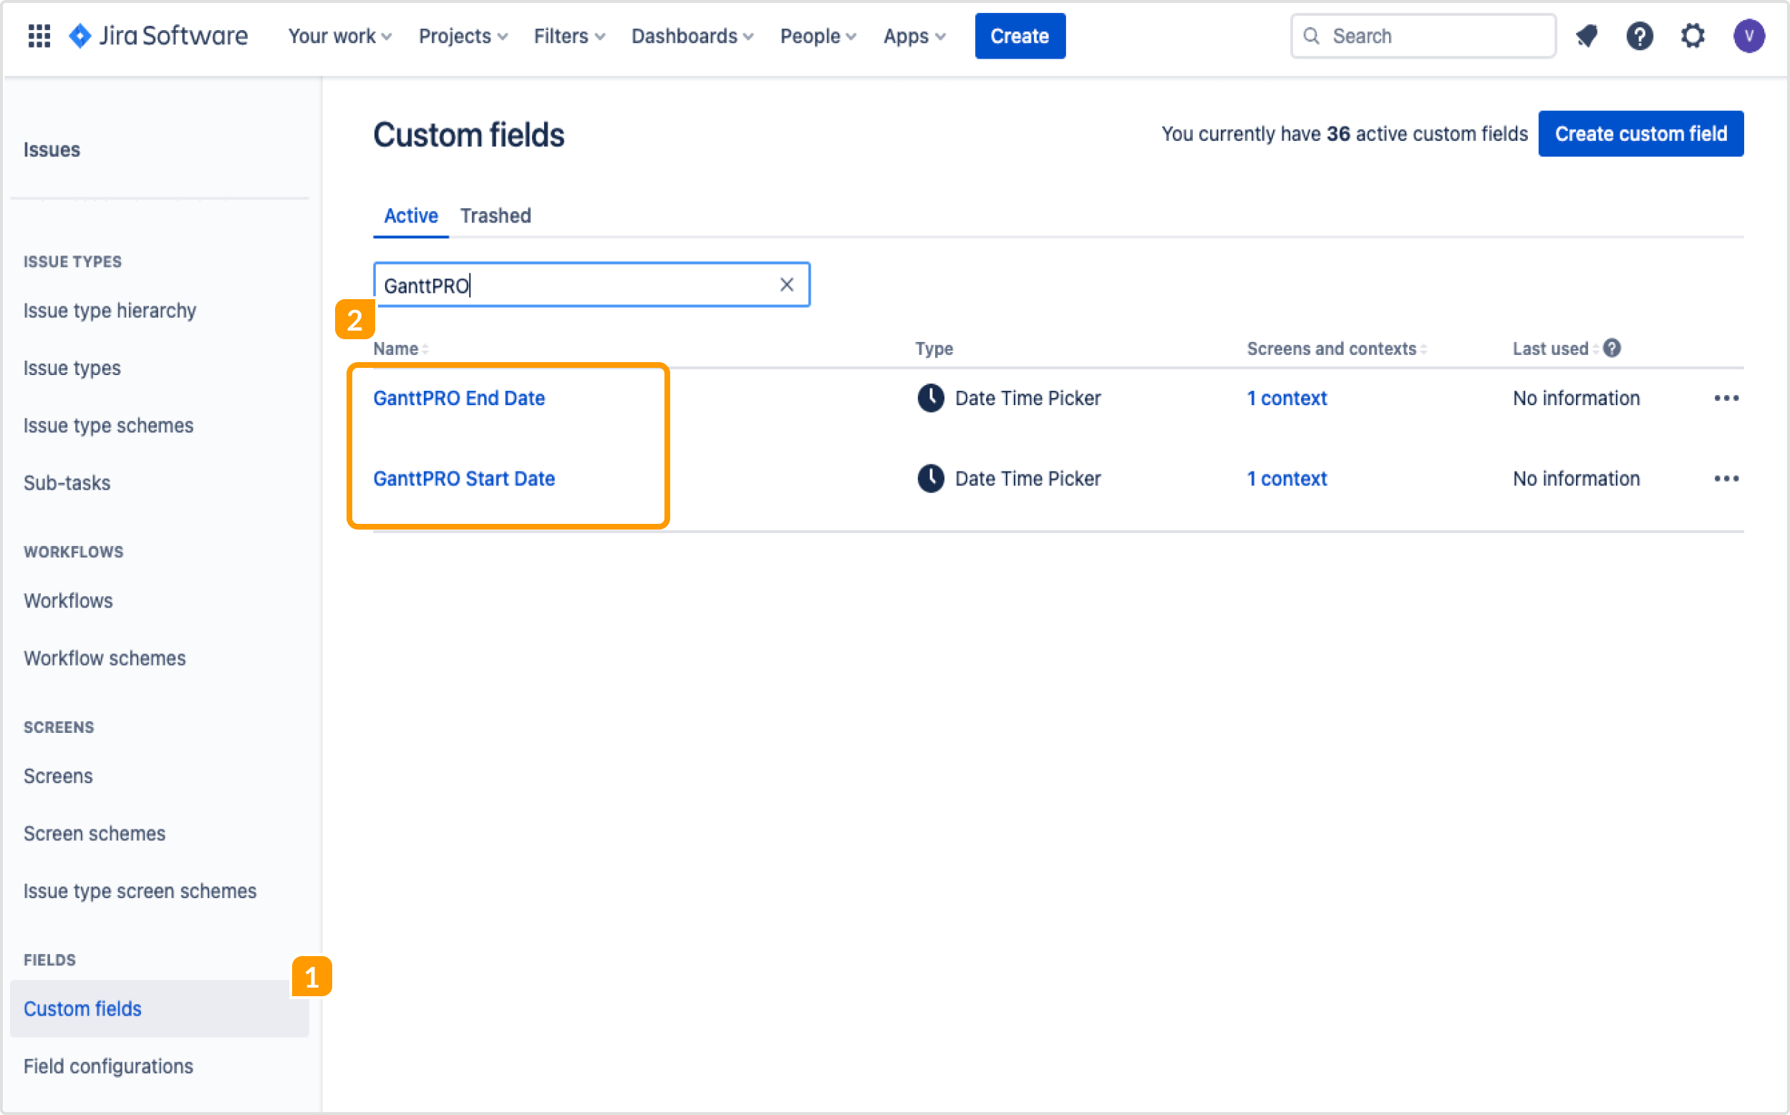
Task: Expand the Your work menu
Action: click(x=339, y=35)
